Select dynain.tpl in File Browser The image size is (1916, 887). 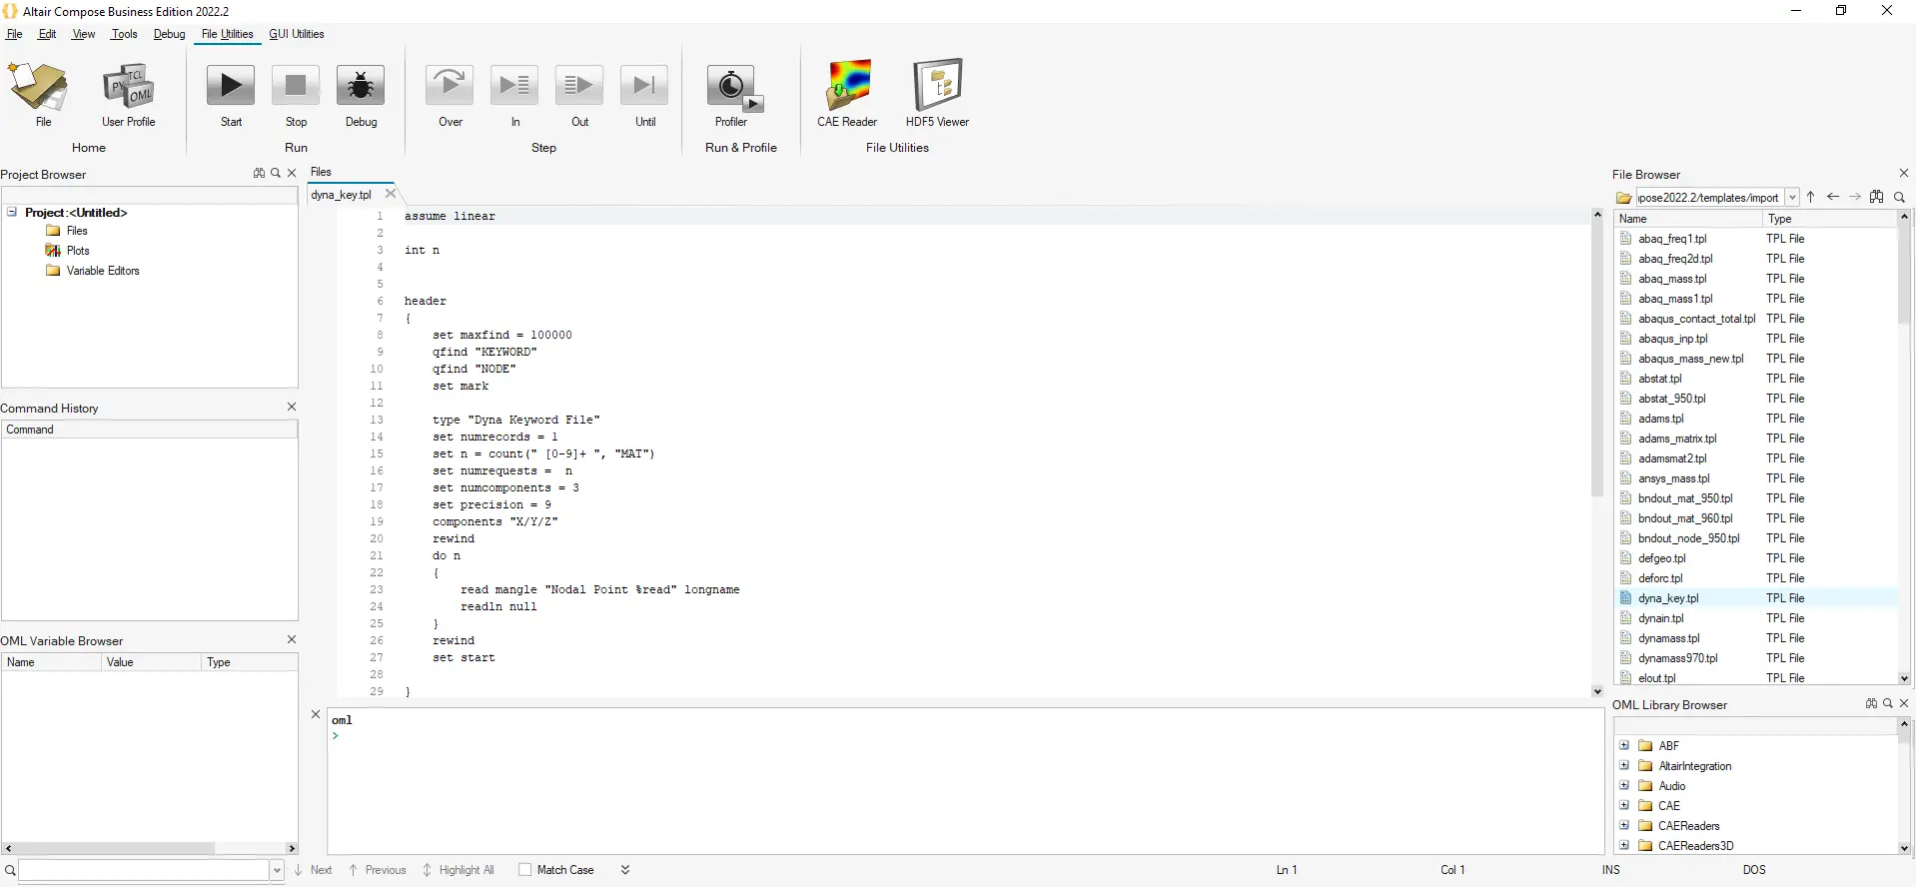(1661, 618)
